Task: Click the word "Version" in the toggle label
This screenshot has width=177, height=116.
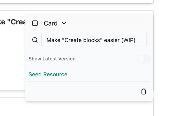Action: click(66, 59)
